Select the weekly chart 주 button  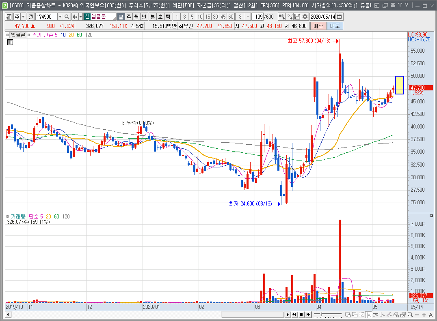128,17
